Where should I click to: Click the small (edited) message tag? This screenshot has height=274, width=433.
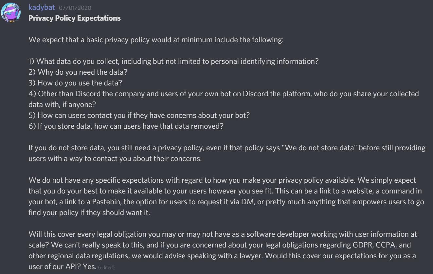(x=106, y=268)
